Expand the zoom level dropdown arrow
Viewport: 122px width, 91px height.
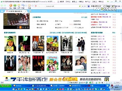(121, 83)
